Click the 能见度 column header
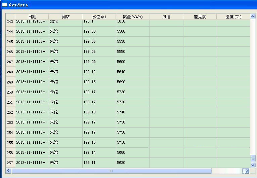 point(200,17)
